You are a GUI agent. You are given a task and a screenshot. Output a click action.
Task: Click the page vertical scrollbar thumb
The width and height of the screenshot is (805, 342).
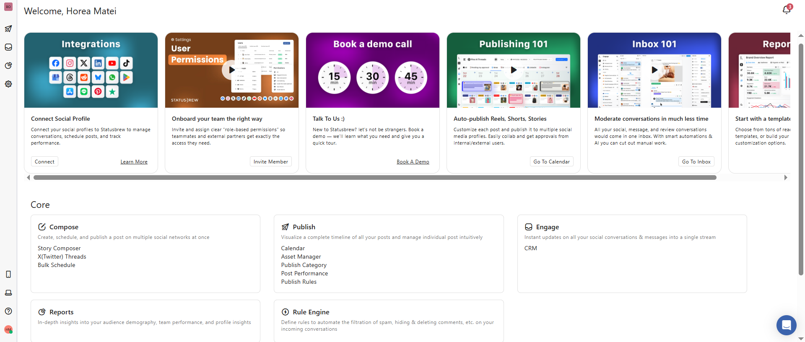801,158
